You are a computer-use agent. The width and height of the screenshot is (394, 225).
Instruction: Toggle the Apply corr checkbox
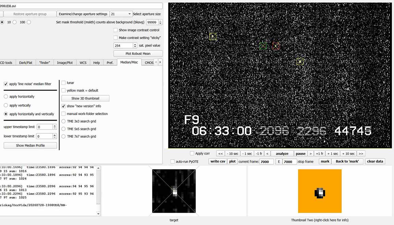point(192,153)
